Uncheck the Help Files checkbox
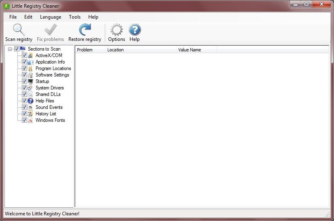Image resolution: width=334 pixels, height=221 pixels. tap(24, 101)
